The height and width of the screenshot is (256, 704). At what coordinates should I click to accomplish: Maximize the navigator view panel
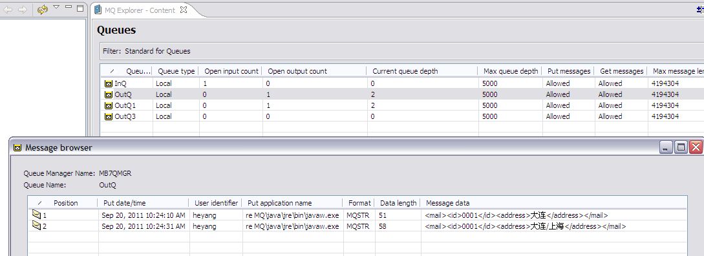(x=80, y=8)
